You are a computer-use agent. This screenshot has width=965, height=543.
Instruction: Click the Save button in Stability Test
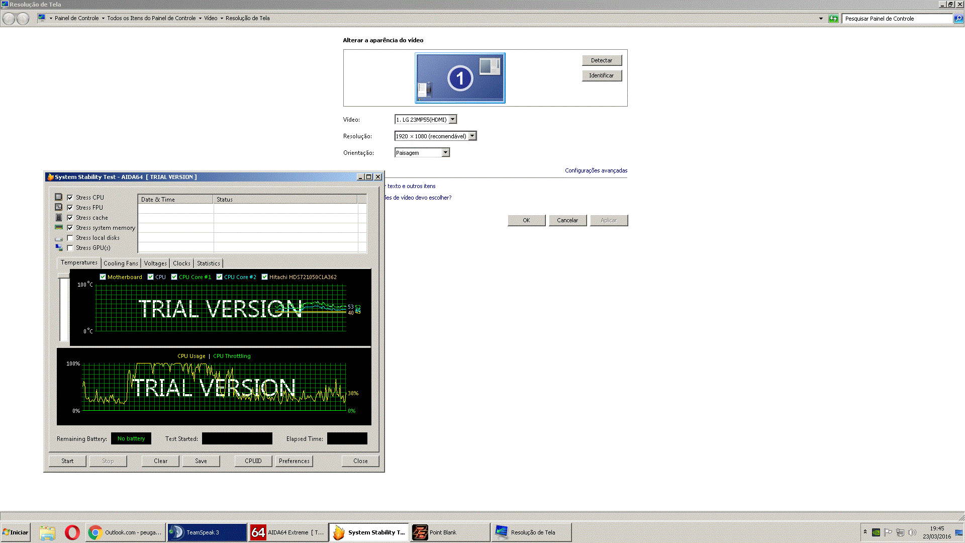[201, 461]
